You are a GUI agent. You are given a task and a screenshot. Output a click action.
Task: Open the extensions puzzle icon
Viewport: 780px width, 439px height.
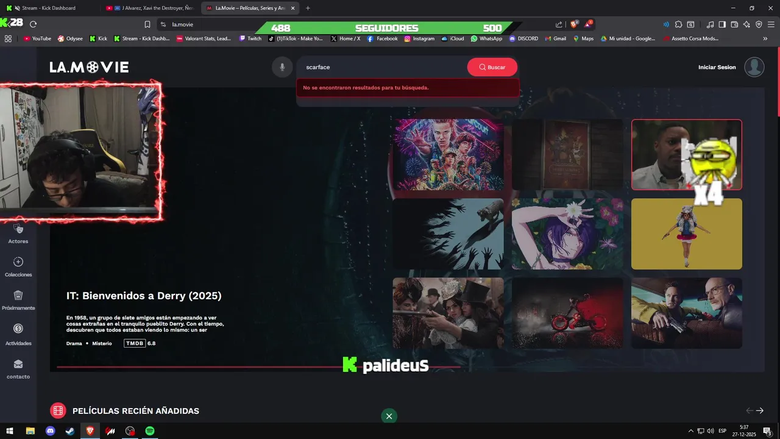(x=678, y=24)
